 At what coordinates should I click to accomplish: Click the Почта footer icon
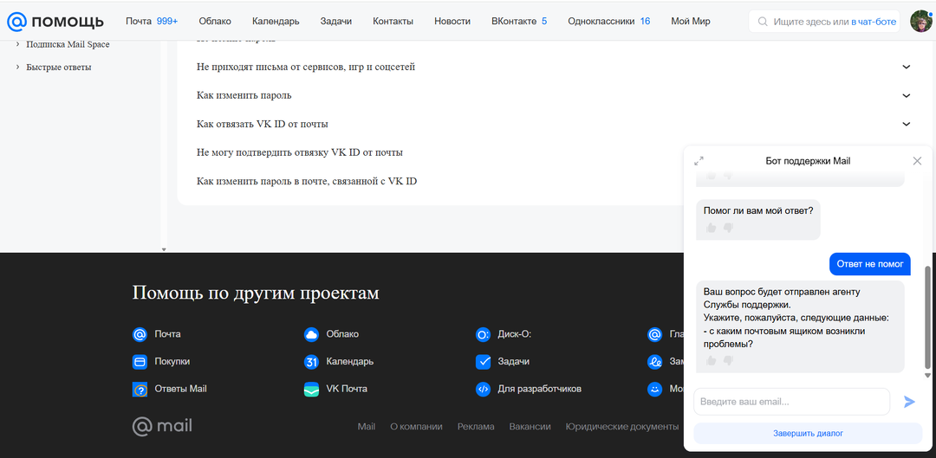140,334
